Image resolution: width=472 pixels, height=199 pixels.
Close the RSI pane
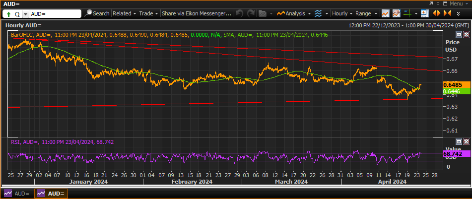click(x=466, y=141)
